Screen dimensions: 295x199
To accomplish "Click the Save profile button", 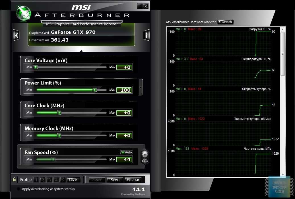I will [x=73, y=180].
